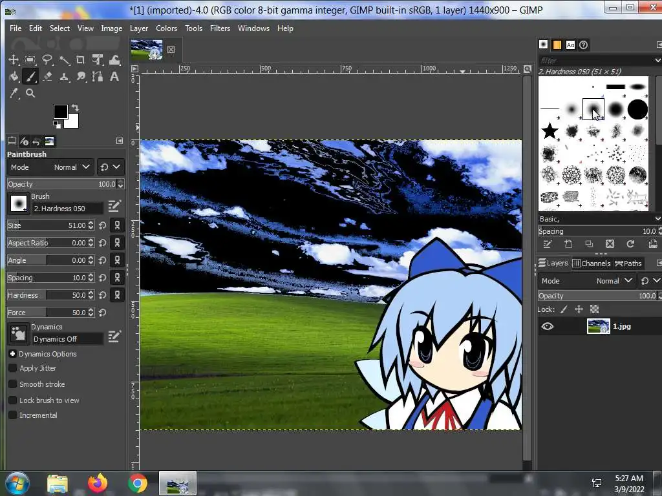
Task: Edit dynamics icon beside Dynamics Off
Action: click(114, 336)
